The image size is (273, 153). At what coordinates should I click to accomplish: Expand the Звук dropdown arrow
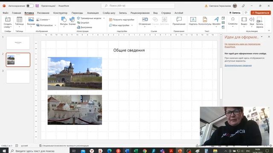click(x=252, y=27)
